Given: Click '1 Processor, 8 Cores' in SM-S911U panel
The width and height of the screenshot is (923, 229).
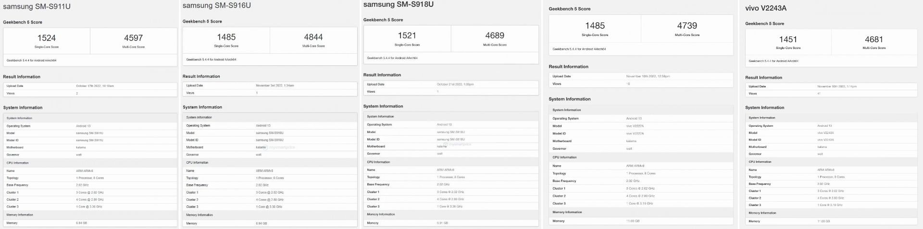Looking at the screenshot, I should (90, 178).
